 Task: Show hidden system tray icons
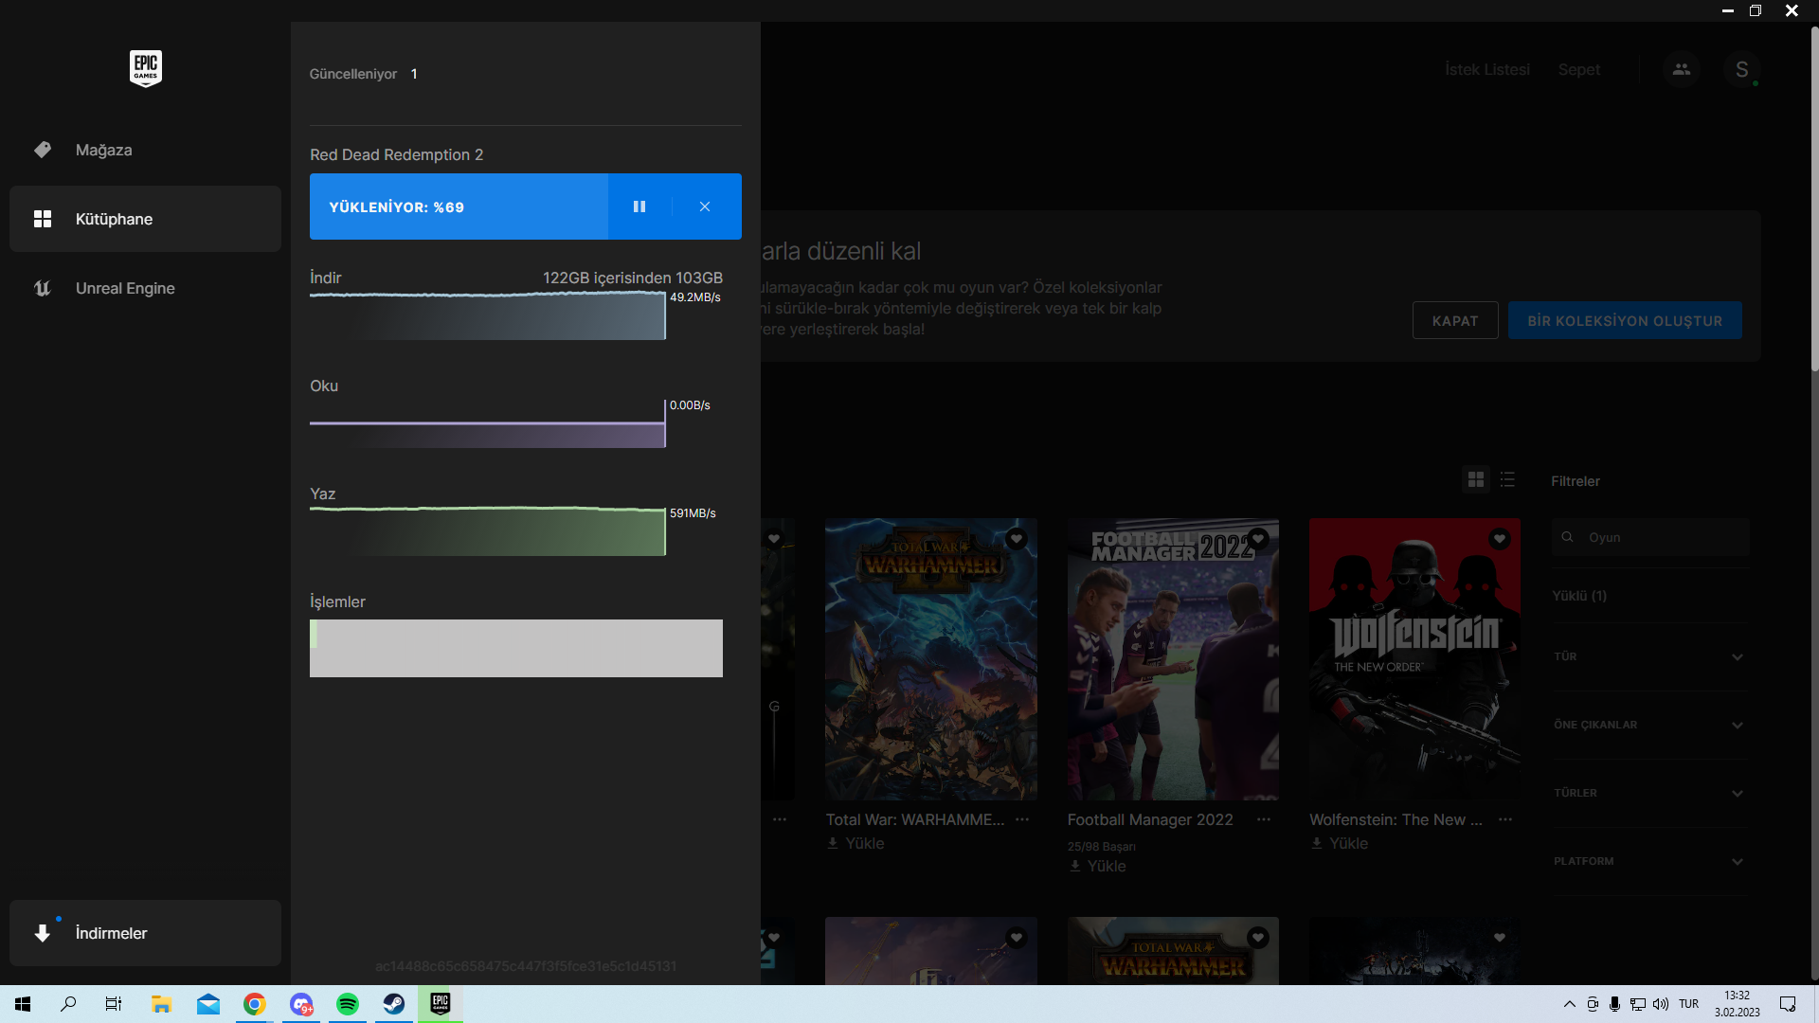[x=1570, y=1004]
